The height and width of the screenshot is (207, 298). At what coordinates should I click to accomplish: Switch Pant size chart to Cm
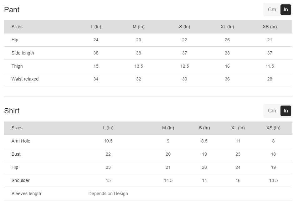click(272, 10)
